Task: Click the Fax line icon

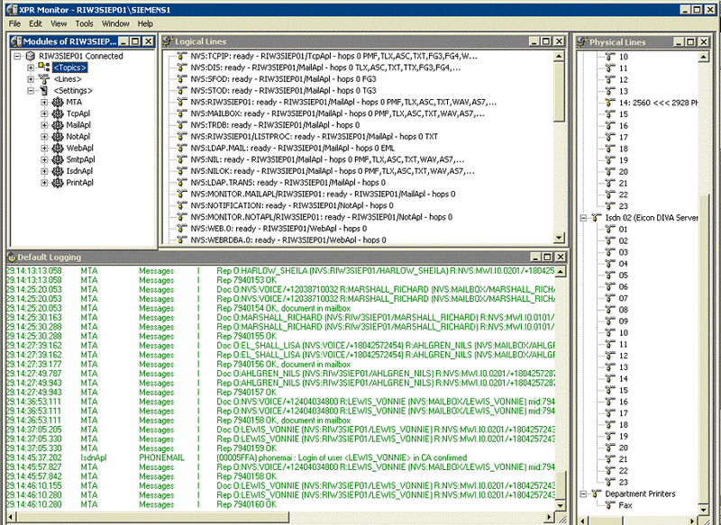Action: tap(610, 505)
